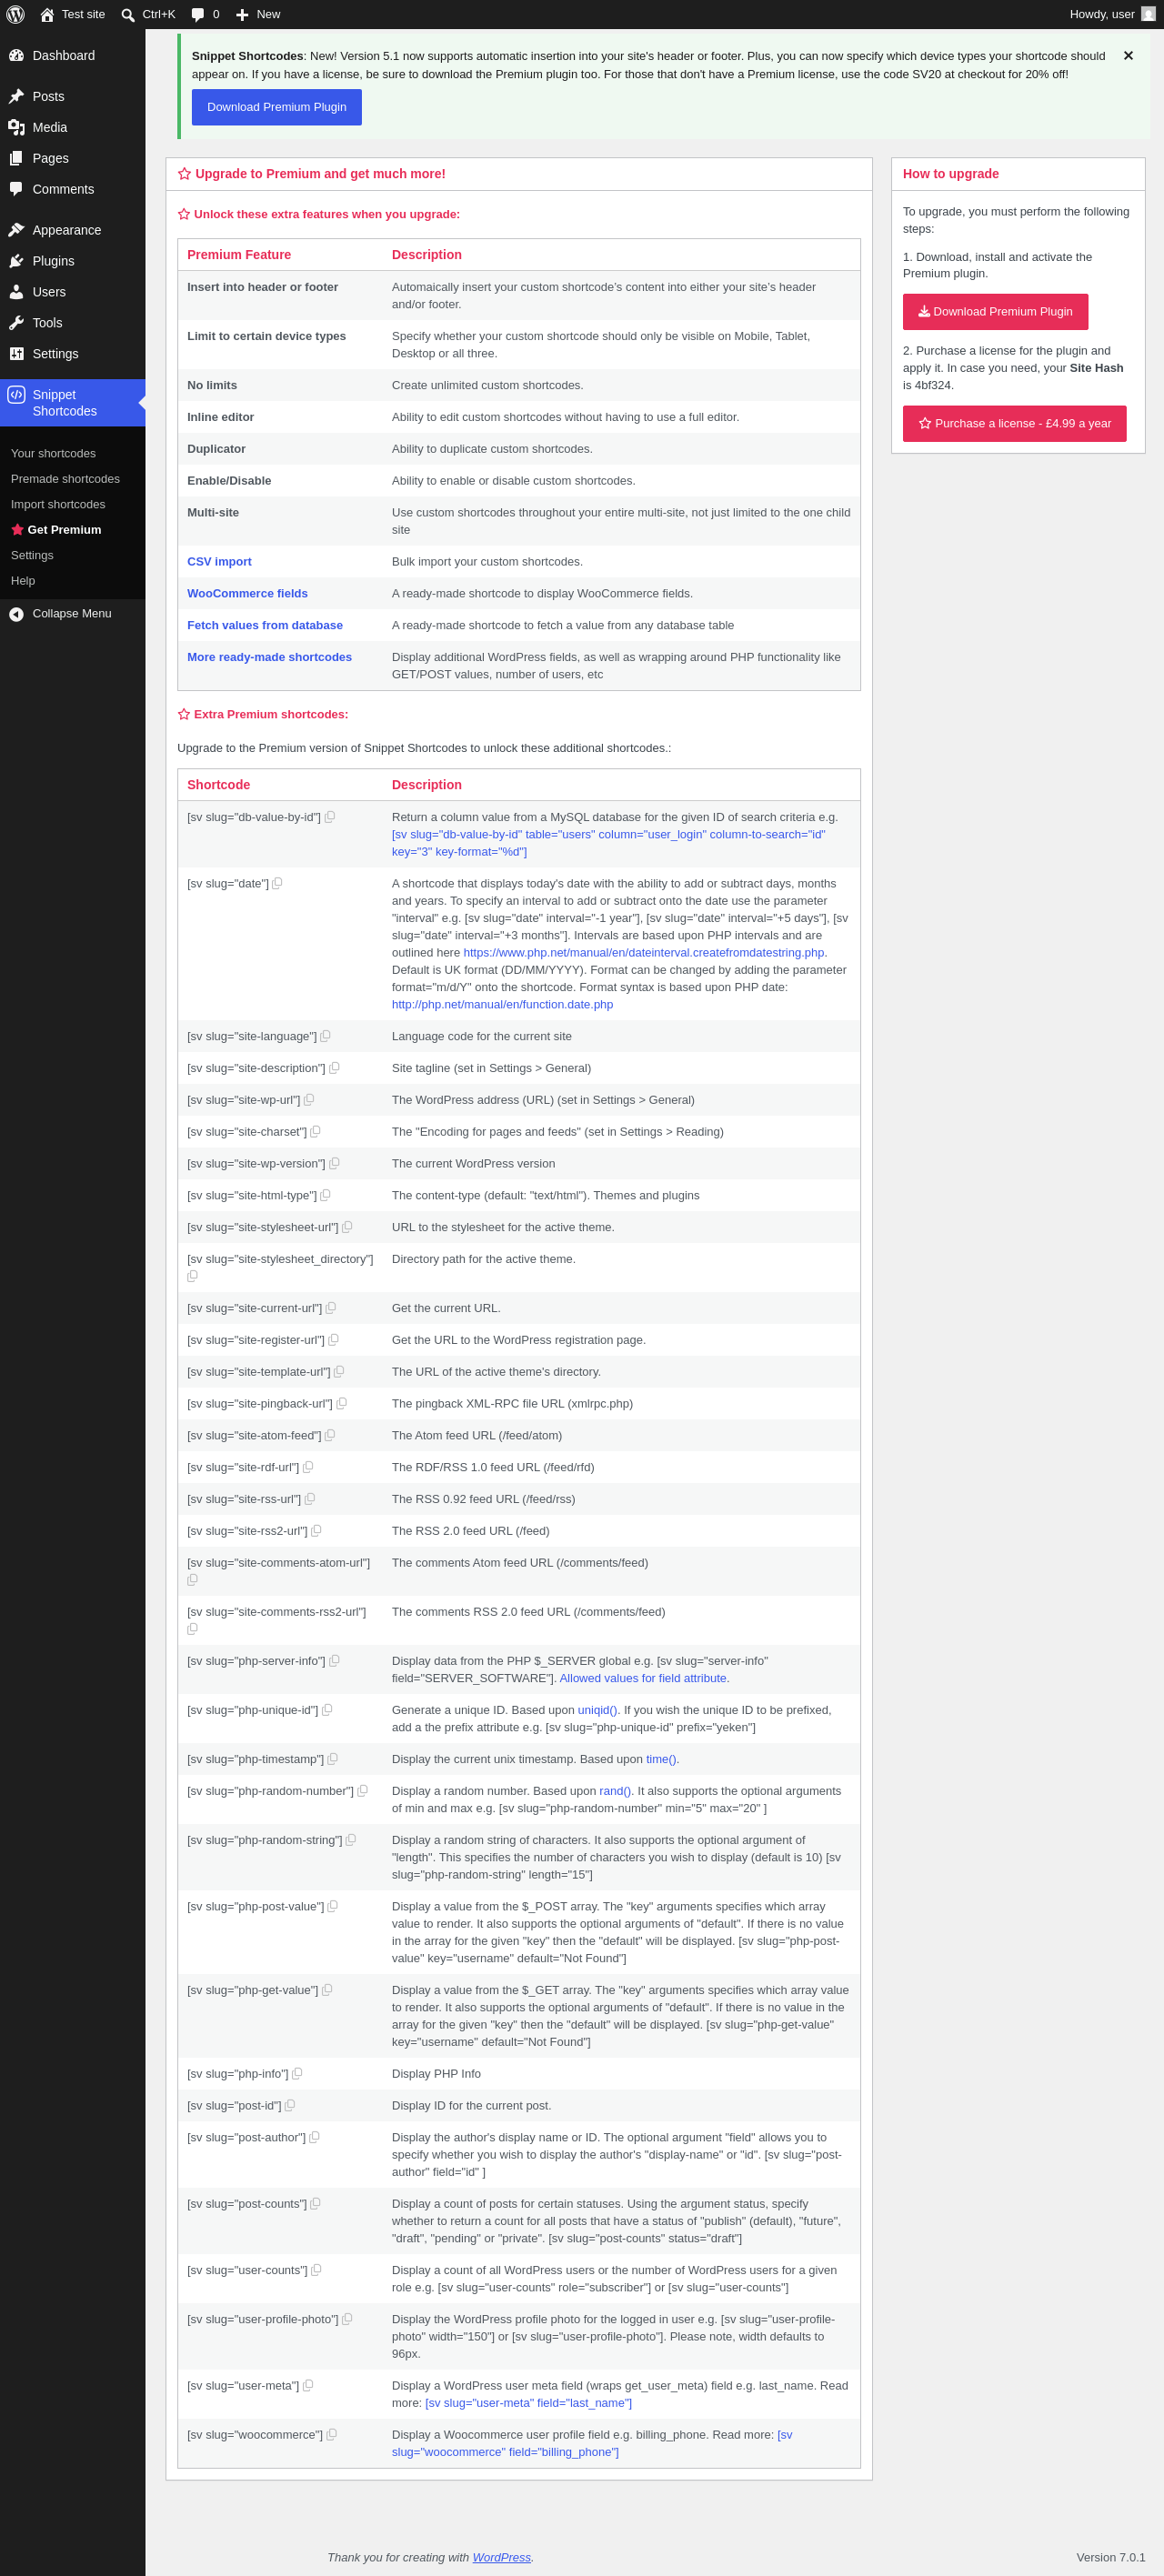Open the uniqid() reference link
The image size is (1164, 2576).
[x=597, y=1710]
